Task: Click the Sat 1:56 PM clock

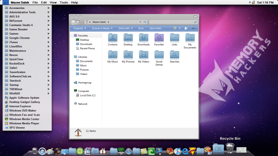Action: (265, 2)
